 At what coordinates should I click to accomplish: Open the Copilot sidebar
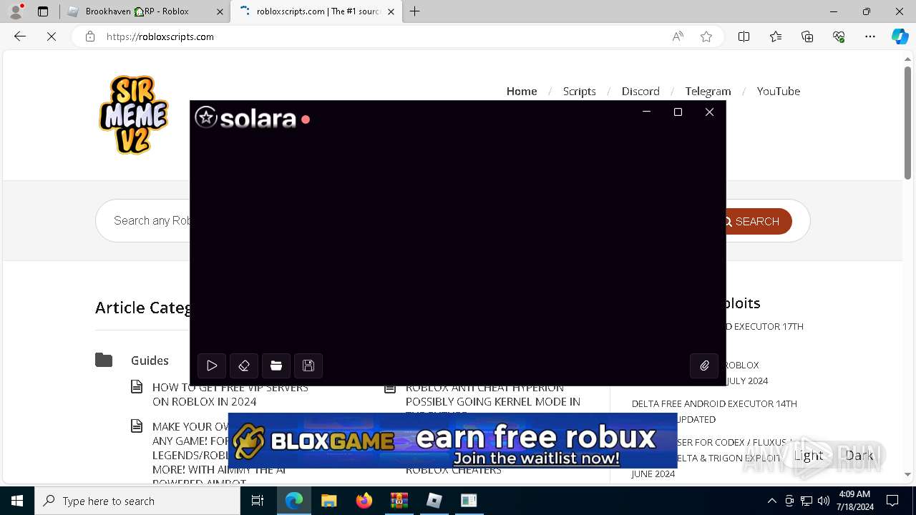click(x=900, y=36)
